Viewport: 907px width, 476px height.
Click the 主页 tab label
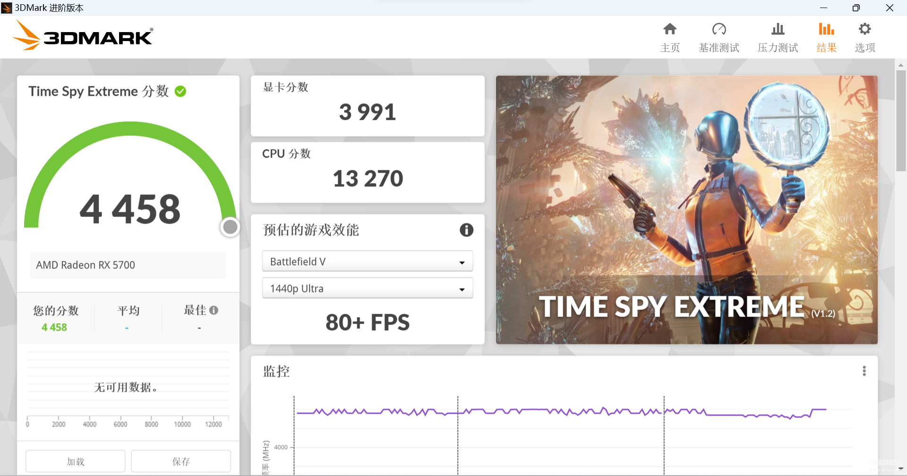[x=670, y=48]
